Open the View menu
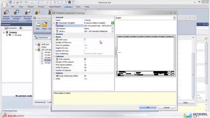The width and height of the screenshot is (210, 118). pyautogui.click(x=21, y=7)
